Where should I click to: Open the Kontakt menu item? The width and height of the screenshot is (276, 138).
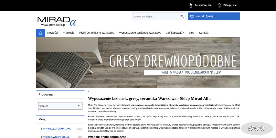tap(204, 33)
